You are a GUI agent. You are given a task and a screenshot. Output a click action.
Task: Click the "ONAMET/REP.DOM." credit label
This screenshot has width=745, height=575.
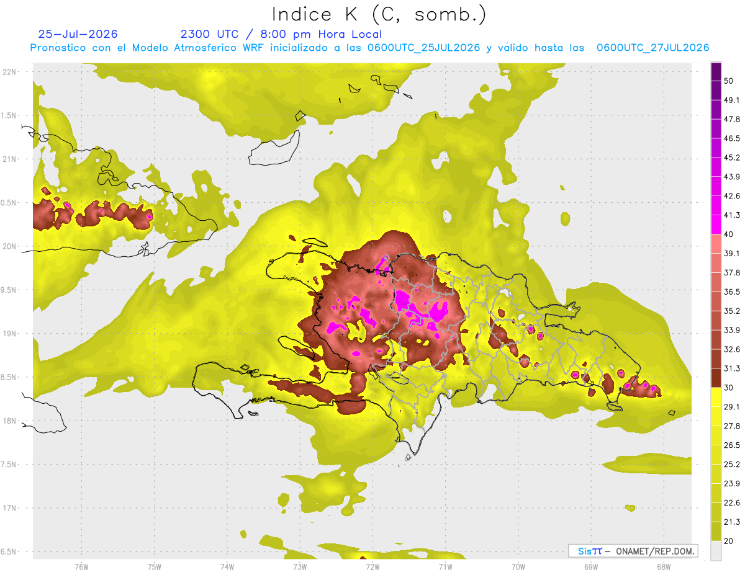click(x=655, y=551)
